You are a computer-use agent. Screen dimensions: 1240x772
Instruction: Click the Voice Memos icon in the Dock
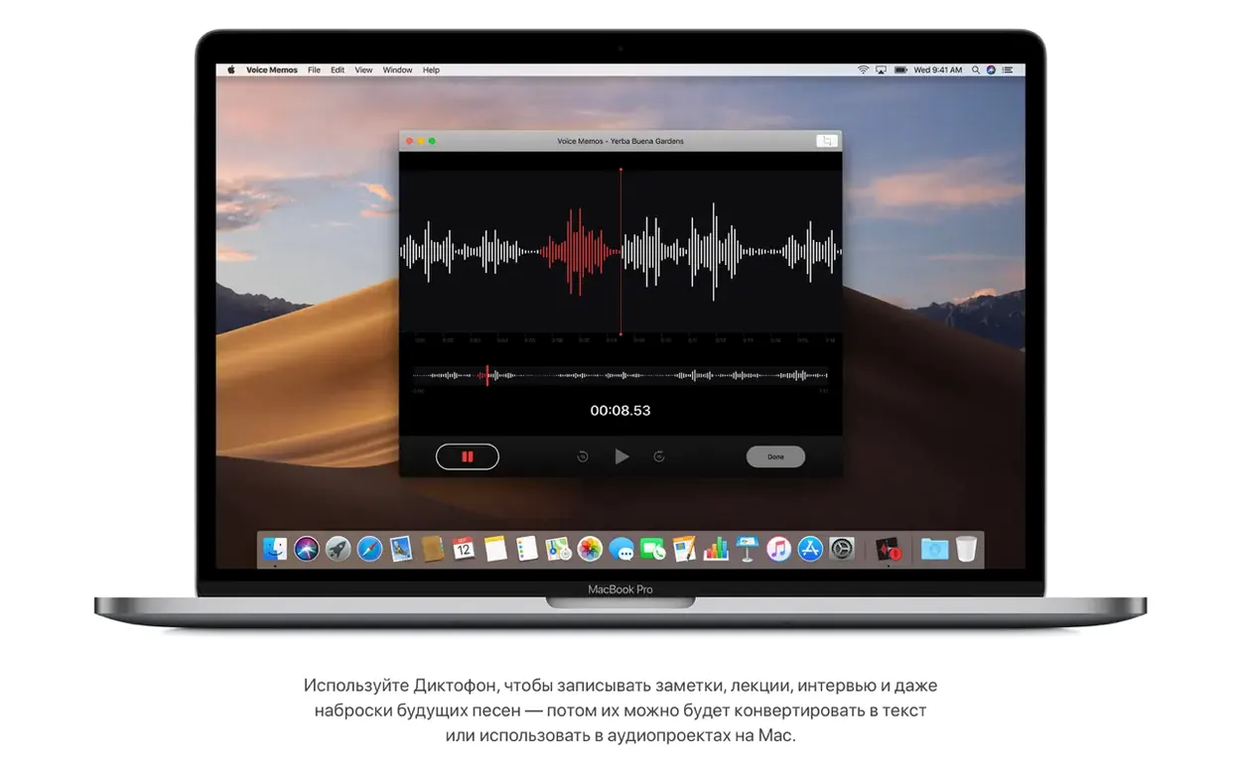click(x=888, y=549)
